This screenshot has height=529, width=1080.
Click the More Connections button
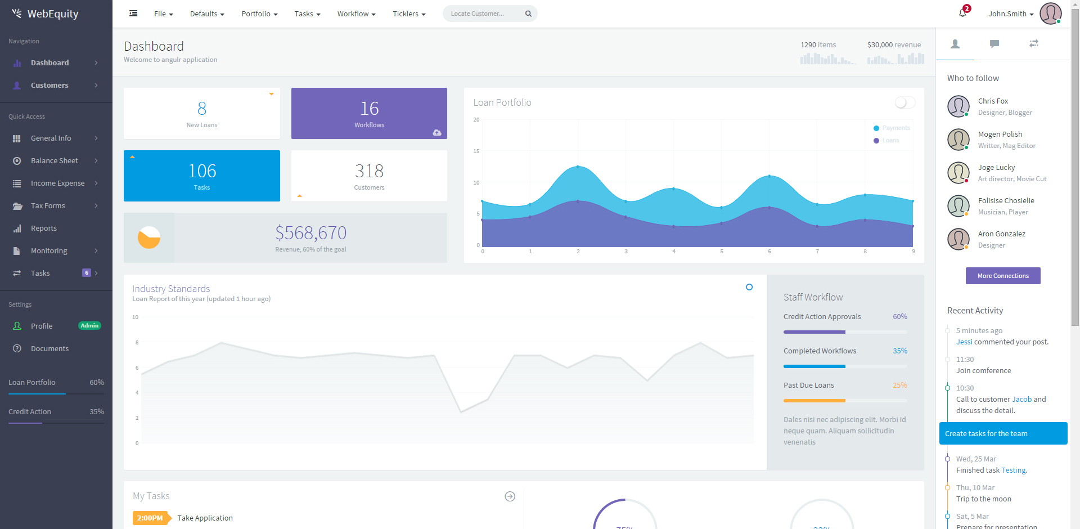(x=1002, y=276)
